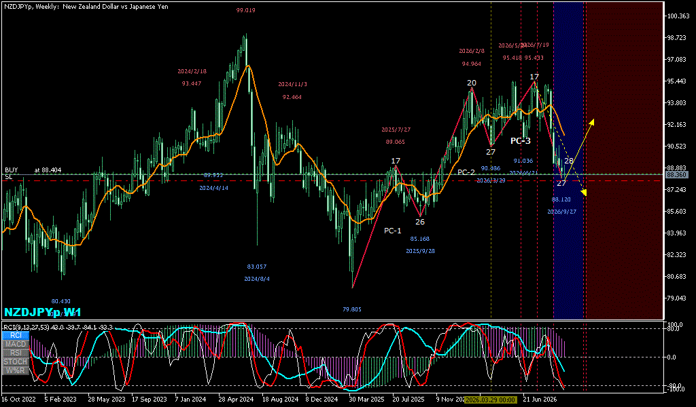
Task: Click 20 Jul 2025 on time axis
Action: click(408, 400)
